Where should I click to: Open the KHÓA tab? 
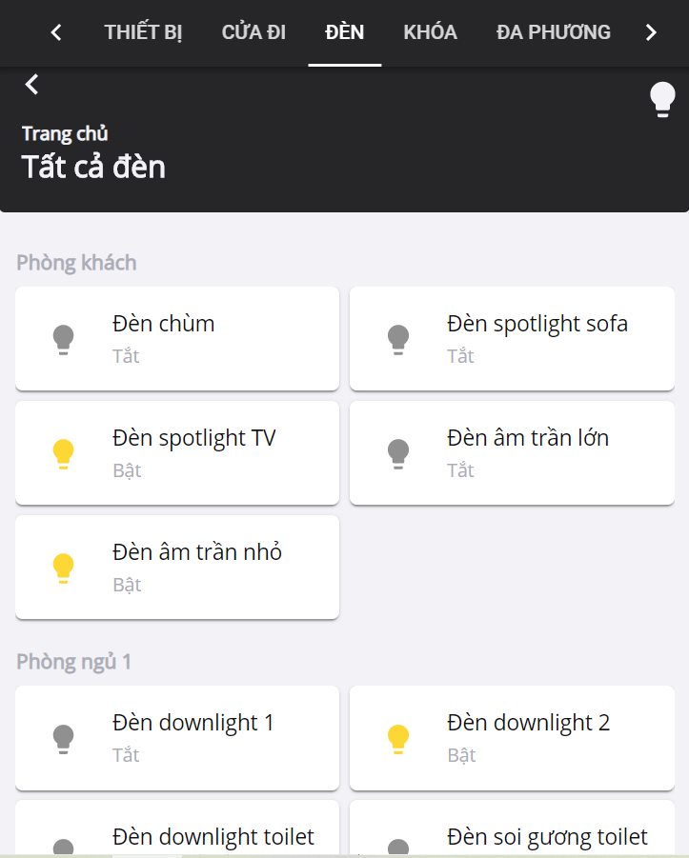pyautogui.click(x=430, y=32)
